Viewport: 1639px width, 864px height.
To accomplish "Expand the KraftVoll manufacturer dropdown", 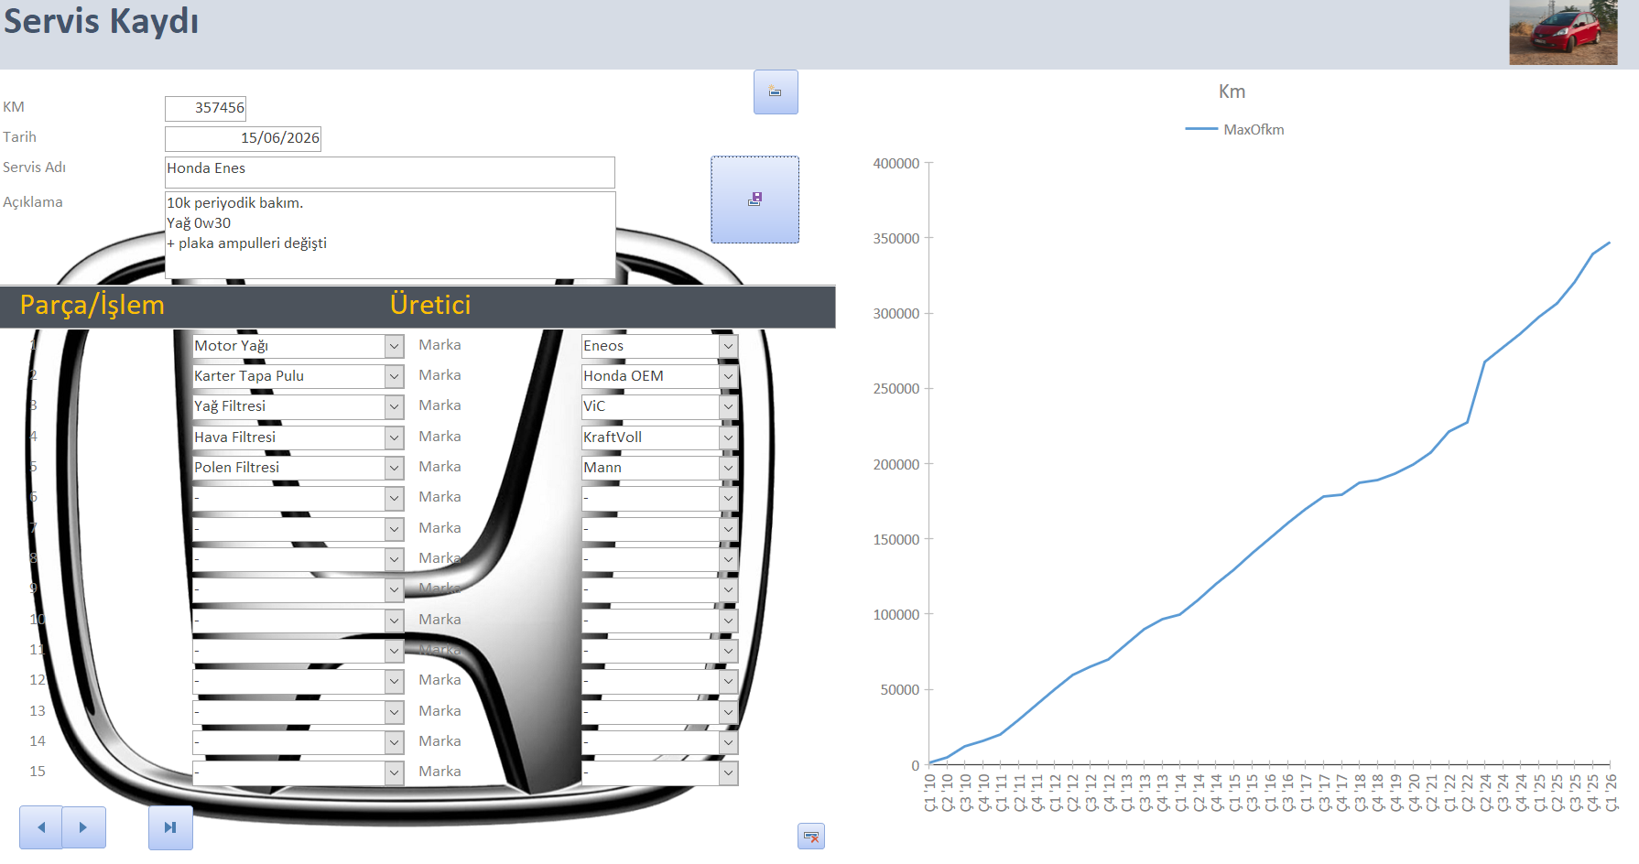I will pyautogui.click(x=728, y=437).
